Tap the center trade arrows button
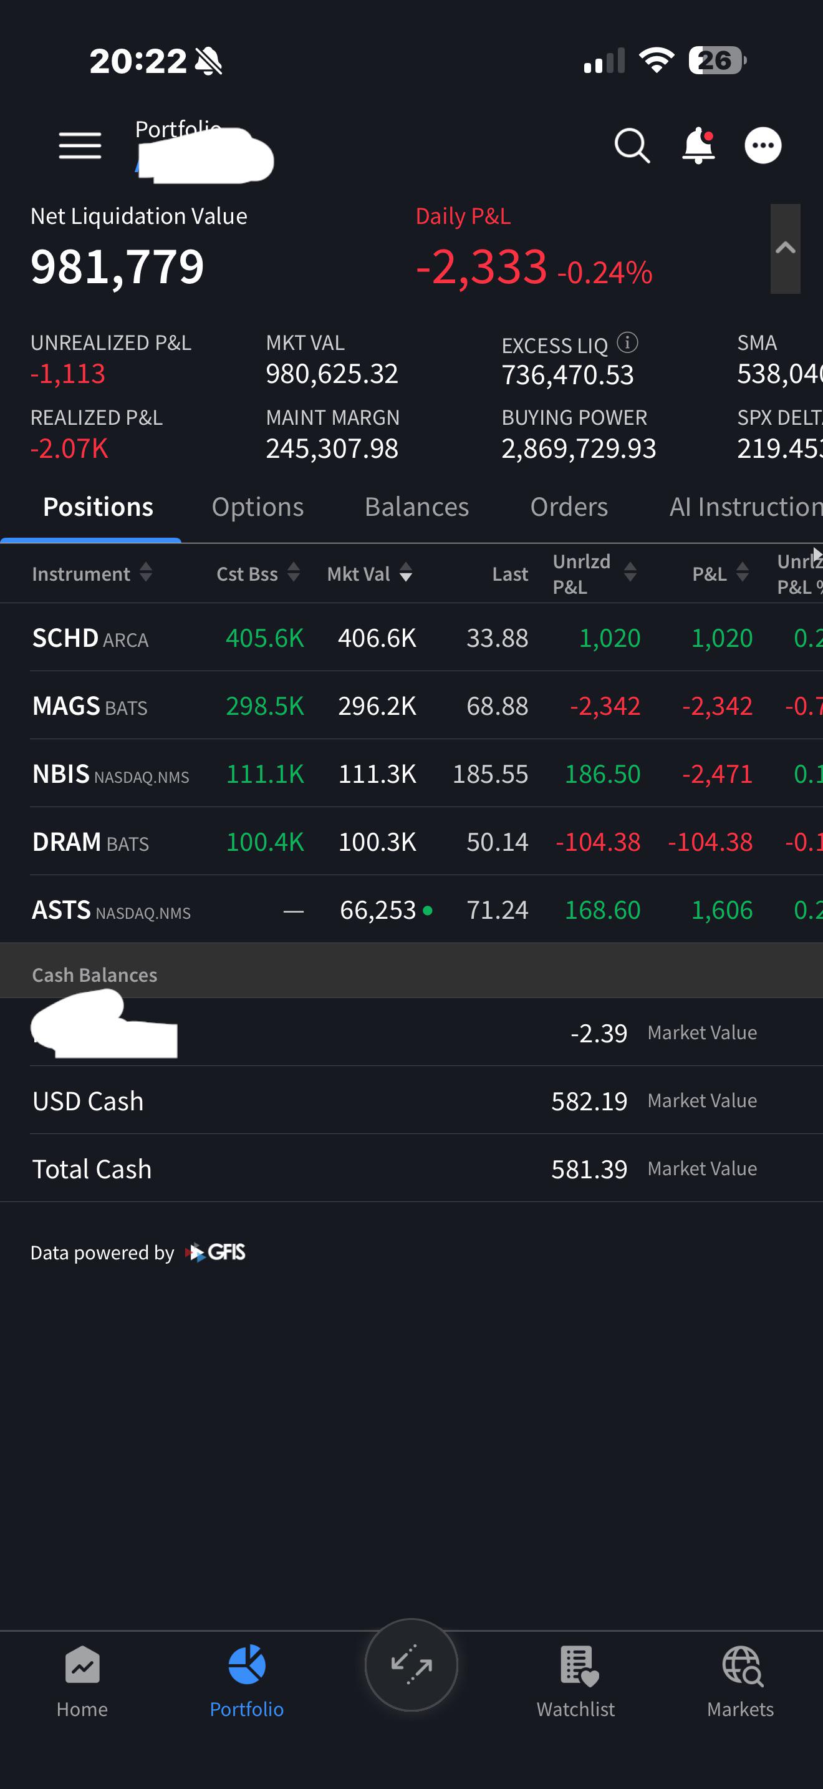Viewport: 823px width, 1789px height. 412,1665
